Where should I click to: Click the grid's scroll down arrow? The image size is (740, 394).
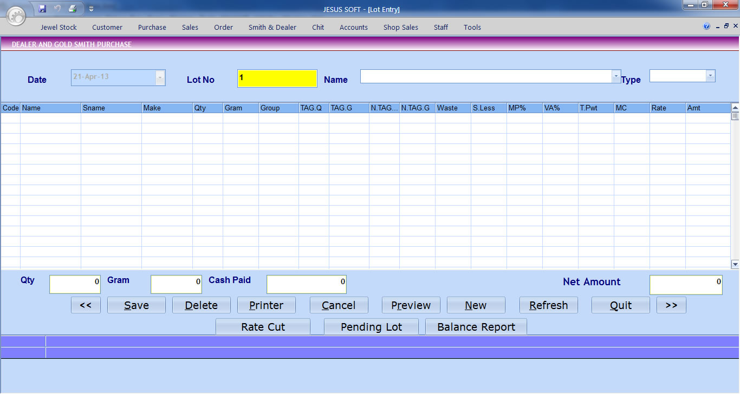click(x=735, y=264)
